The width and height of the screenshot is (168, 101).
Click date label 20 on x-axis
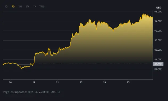[x=10, y=82]
